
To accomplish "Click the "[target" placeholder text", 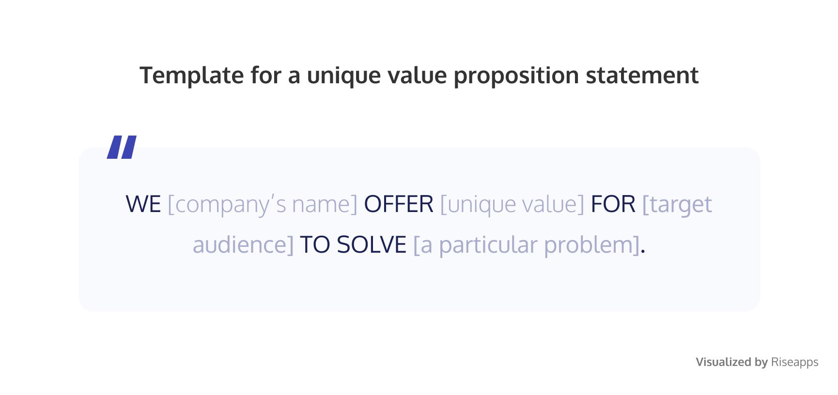I will [677, 204].
